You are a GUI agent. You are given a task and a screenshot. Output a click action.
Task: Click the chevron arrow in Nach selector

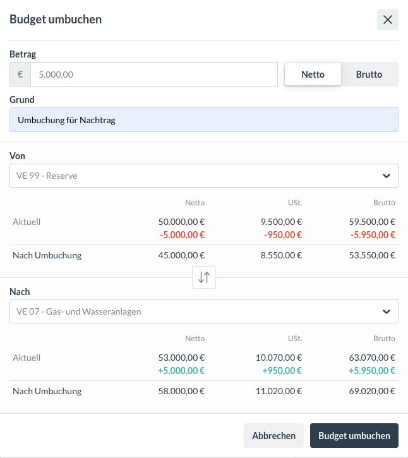[x=387, y=311]
